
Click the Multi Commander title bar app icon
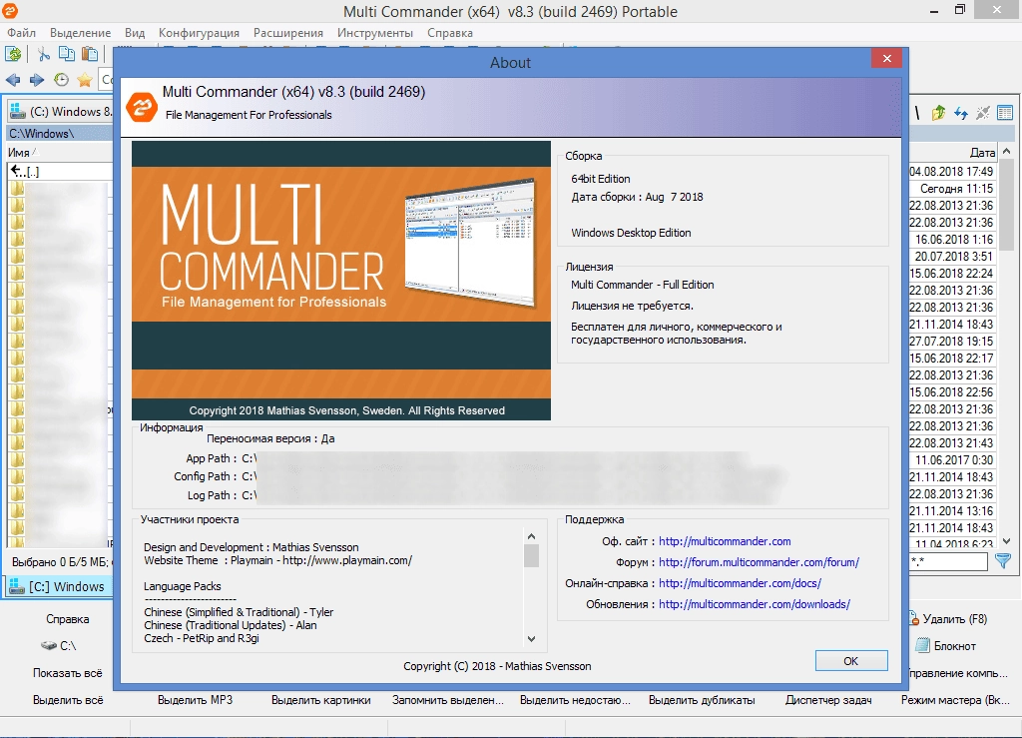(x=10, y=10)
